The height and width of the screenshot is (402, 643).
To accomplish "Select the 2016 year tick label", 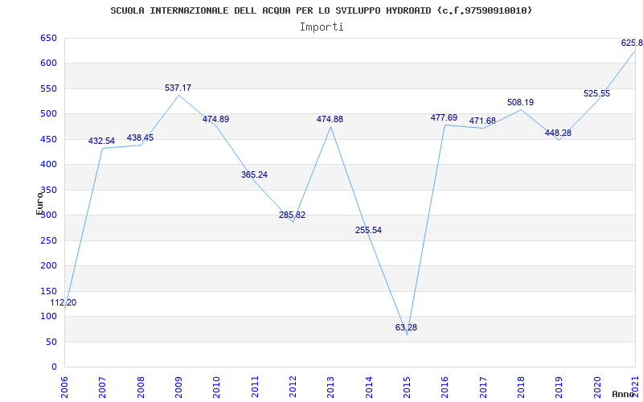I will tap(445, 387).
